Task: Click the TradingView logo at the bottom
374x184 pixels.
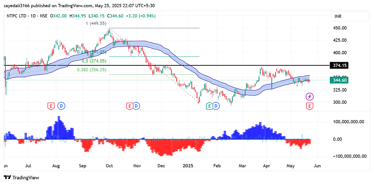Action: coord(21,177)
